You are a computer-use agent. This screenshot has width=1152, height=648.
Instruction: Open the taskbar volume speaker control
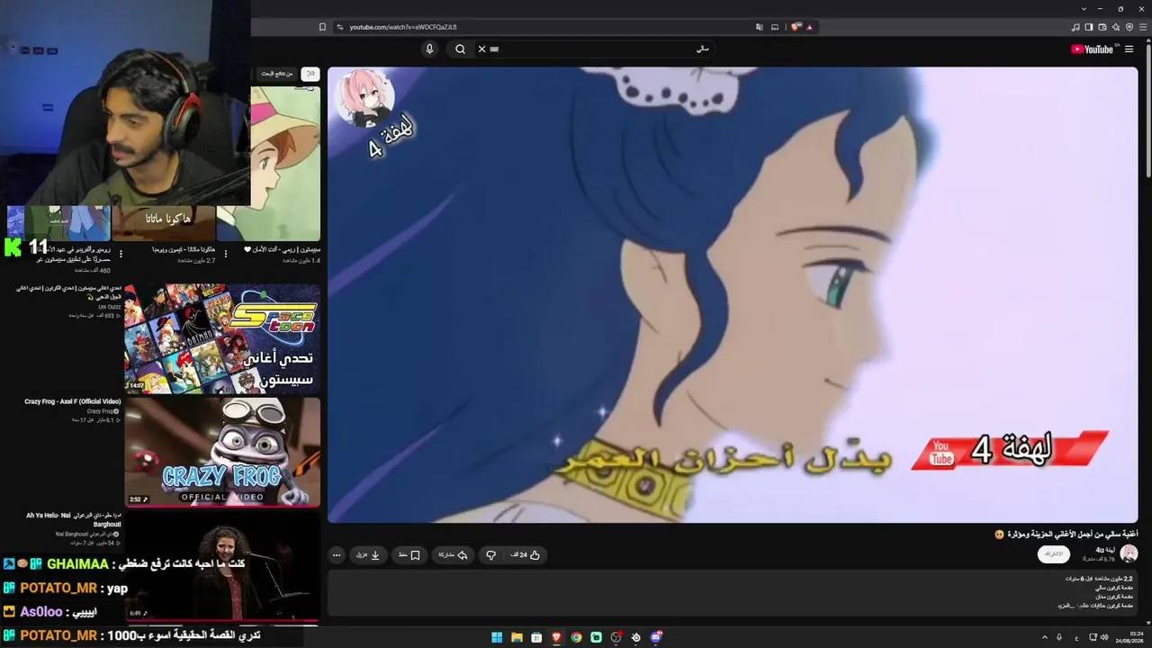[x=1104, y=637]
